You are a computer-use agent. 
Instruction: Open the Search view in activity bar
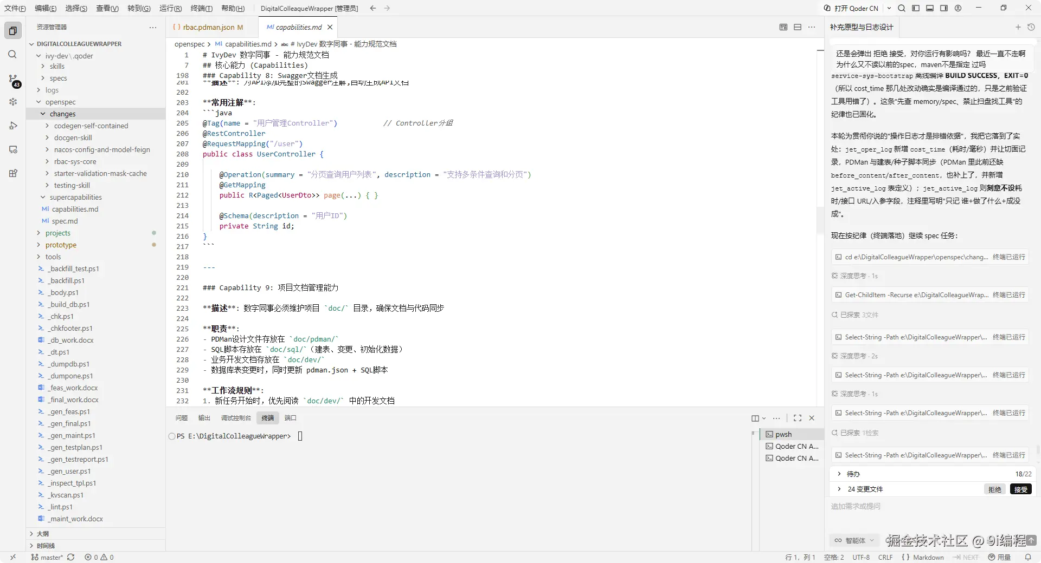coord(12,55)
